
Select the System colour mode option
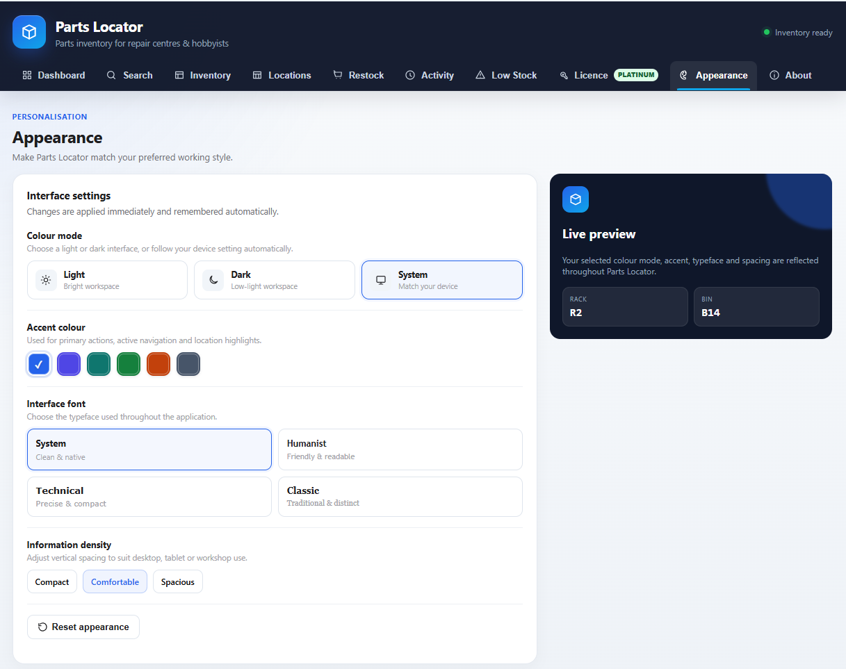pyautogui.click(x=442, y=280)
